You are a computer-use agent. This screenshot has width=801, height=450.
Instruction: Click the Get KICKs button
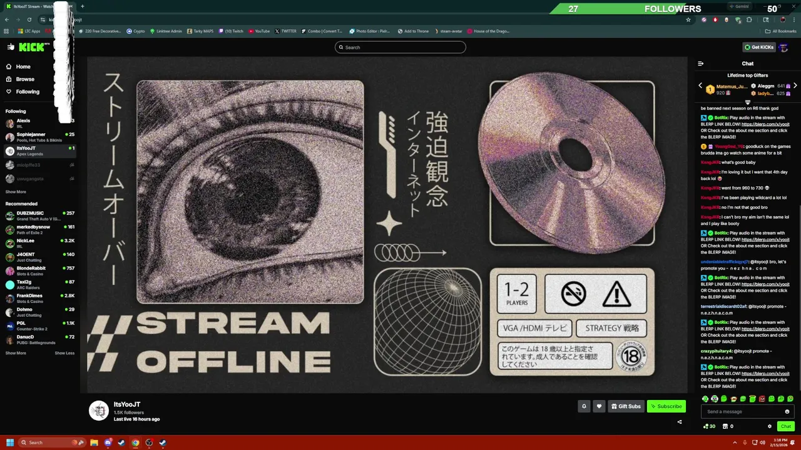(x=758, y=47)
